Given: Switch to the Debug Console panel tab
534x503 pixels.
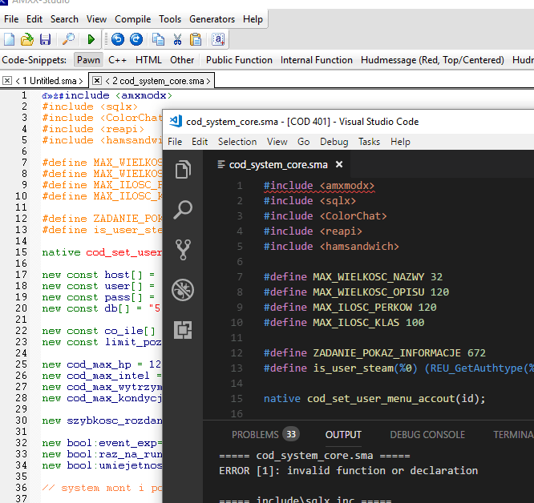Looking at the screenshot, I should tap(427, 435).
